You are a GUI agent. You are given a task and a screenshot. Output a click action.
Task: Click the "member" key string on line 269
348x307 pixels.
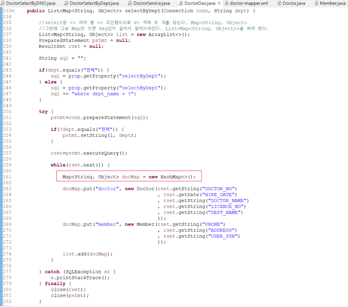107,224
